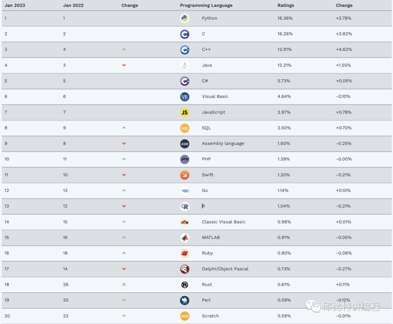393x324 pixels.
Task: Click the PHP purple oval icon
Action: coord(184,159)
